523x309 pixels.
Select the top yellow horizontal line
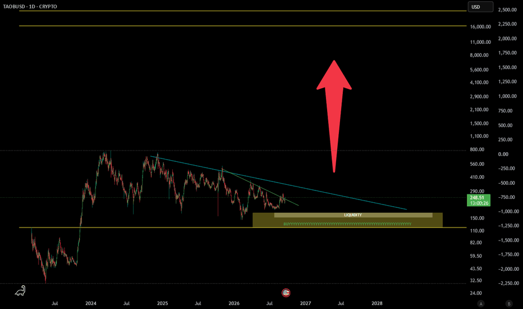coord(242,11)
